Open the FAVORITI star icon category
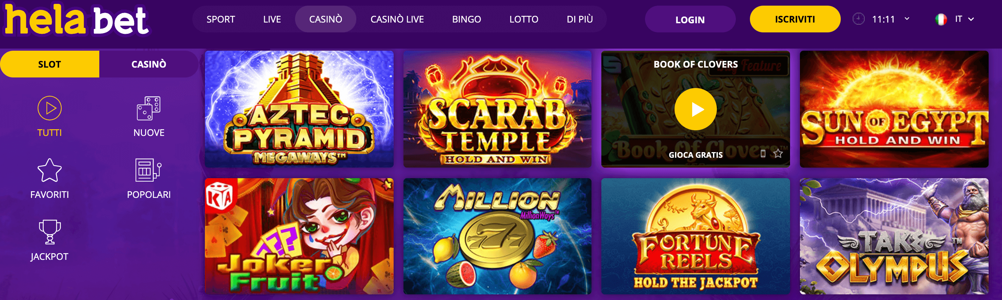 [49, 170]
